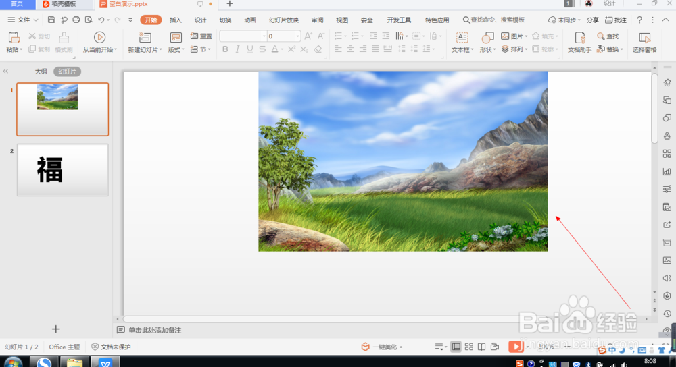Toggle Bold formatting
The width and height of the screenshot is (676, 367).
[225, 49]
